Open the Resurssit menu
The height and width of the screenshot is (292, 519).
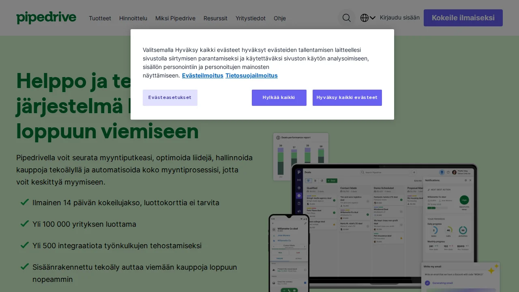click(x=215, y=18)
